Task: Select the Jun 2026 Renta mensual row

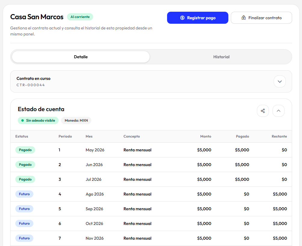Action: coord(151,165)
